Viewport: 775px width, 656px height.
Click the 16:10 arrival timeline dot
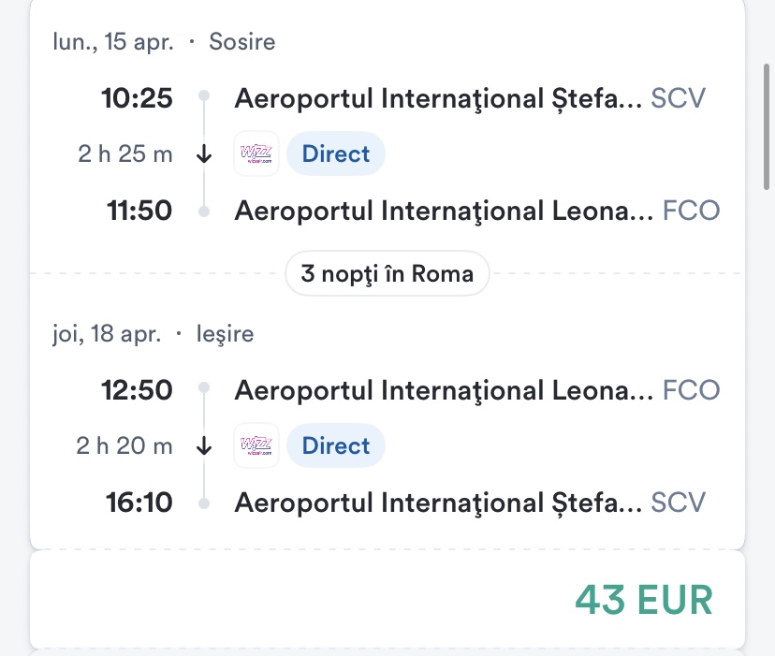(204, 503)
